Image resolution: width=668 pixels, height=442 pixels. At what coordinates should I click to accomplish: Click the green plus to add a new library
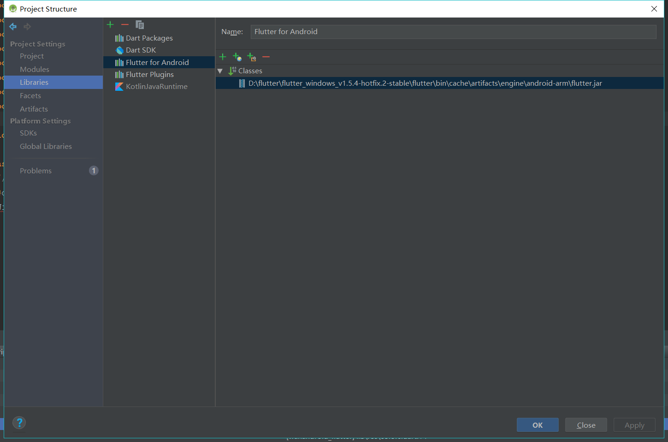pos(110,24)
